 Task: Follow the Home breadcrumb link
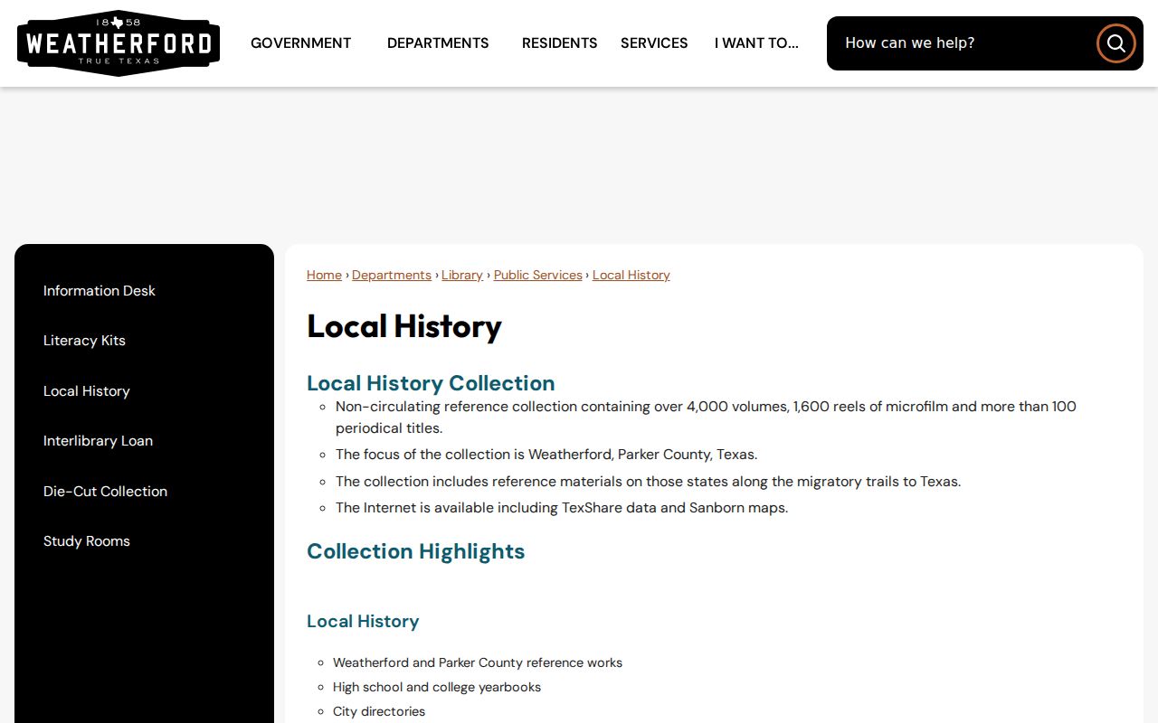tap(324, 275)
